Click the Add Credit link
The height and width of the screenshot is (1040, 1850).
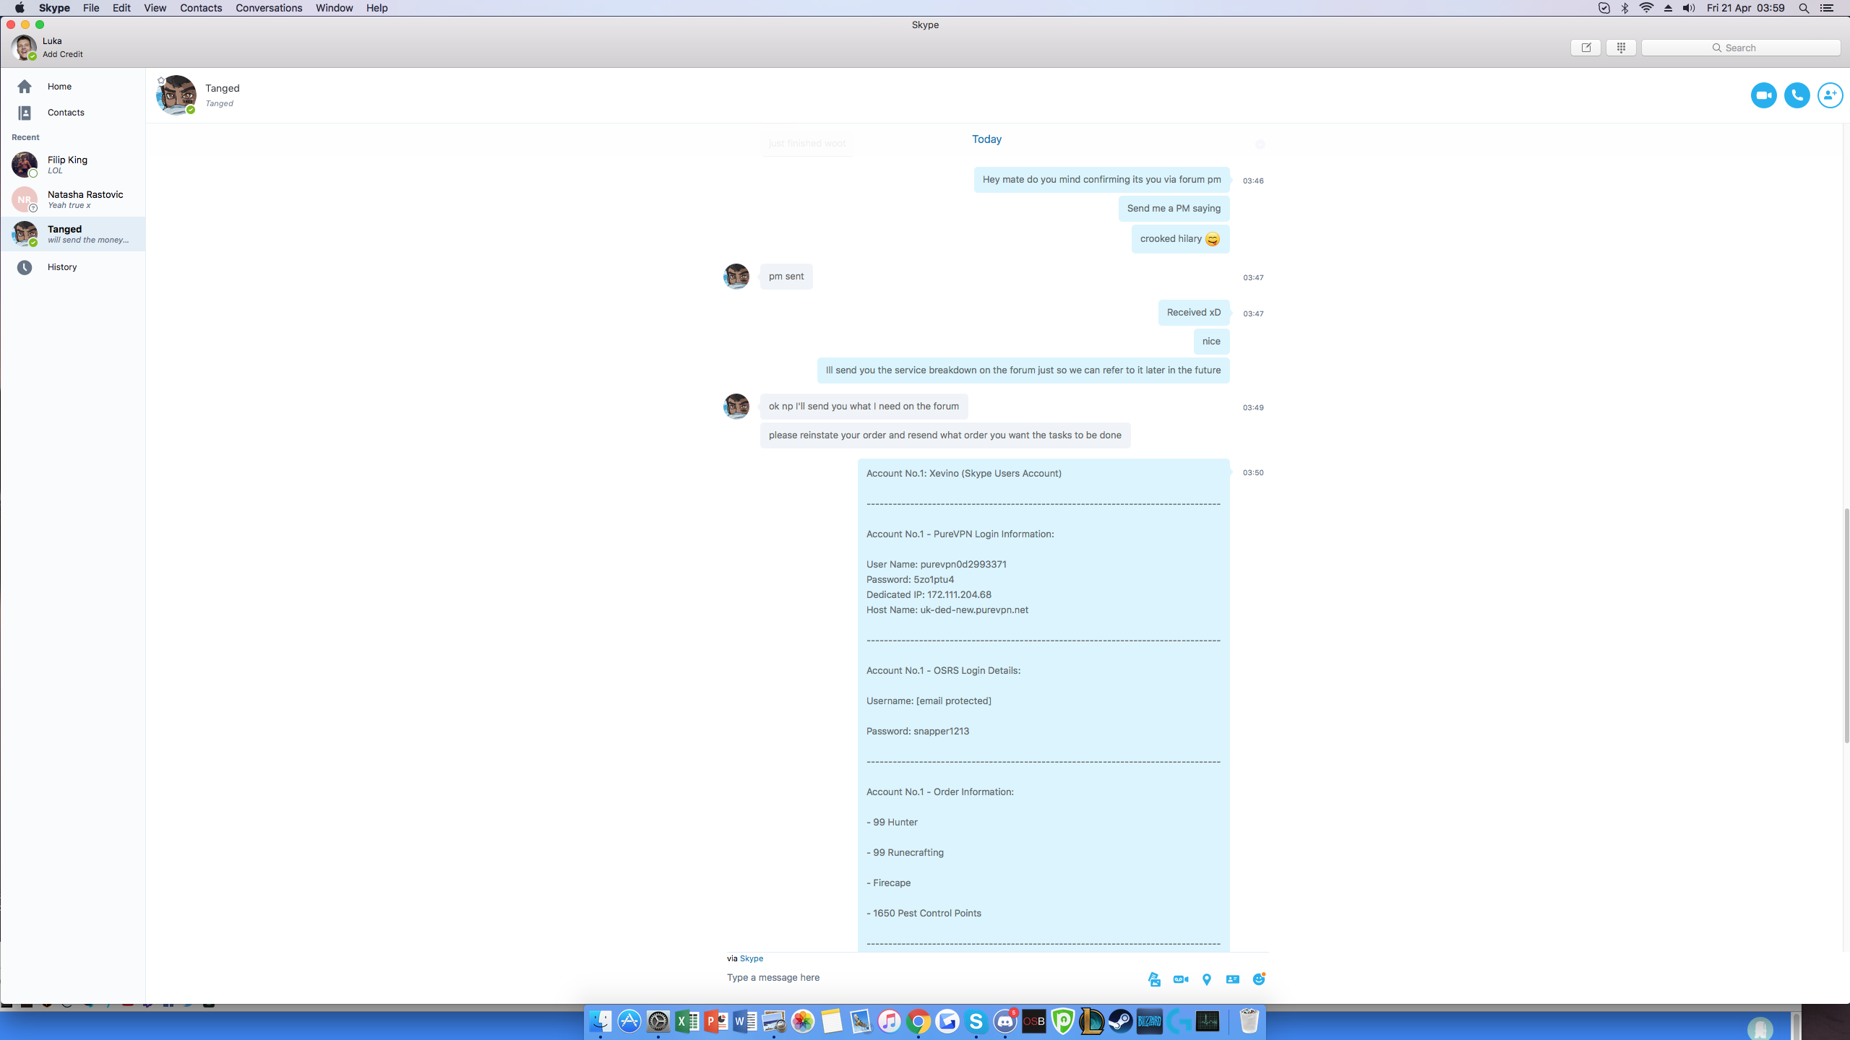[62, 54]
